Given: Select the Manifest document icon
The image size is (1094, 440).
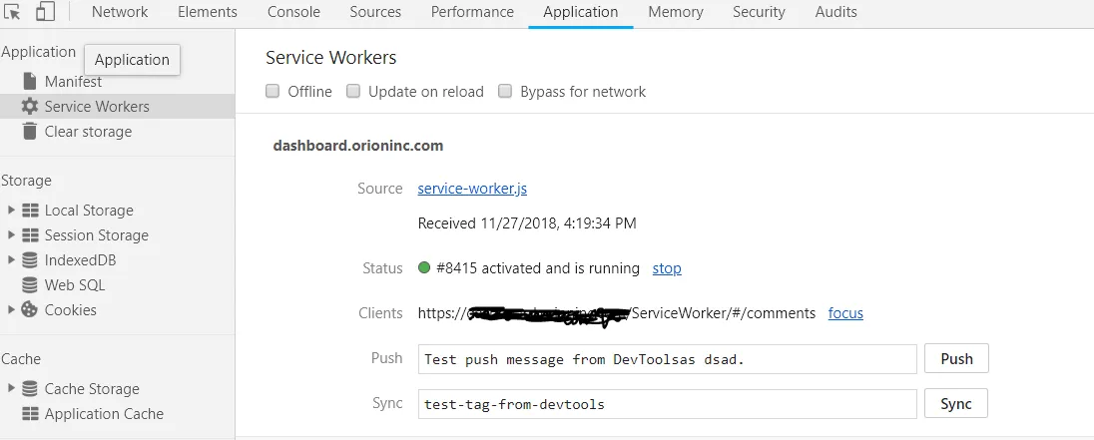Looking at the screenshot, I should pos(29,82).
